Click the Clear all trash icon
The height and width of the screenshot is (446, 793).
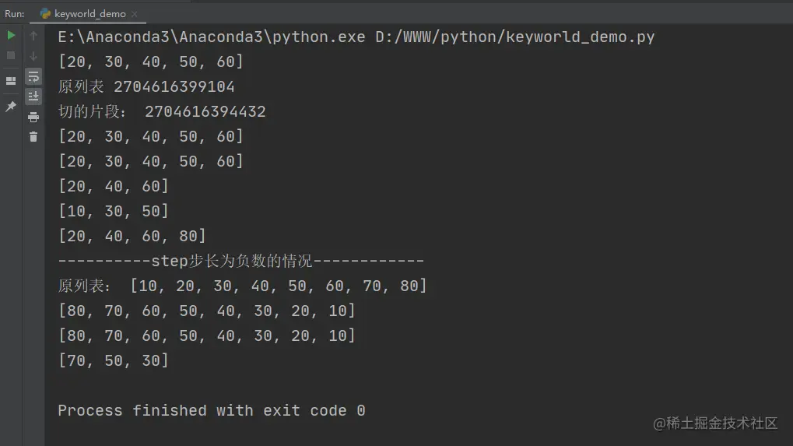coord(33,136)
